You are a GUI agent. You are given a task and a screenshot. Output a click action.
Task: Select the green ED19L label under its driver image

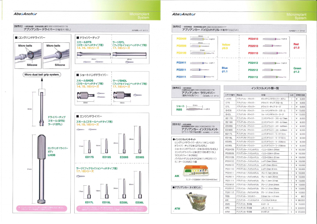106,202
